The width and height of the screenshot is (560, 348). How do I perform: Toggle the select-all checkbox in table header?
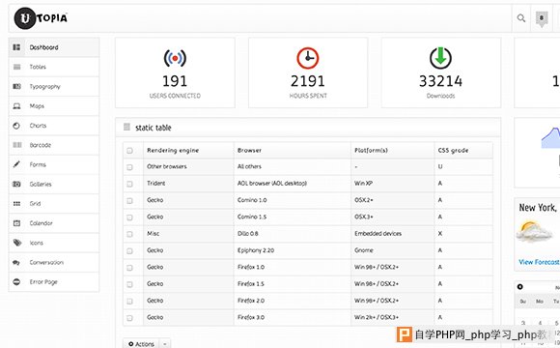129,151
